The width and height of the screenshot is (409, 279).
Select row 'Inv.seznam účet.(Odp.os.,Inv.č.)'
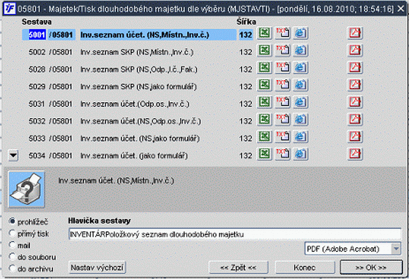coord(135,104)
